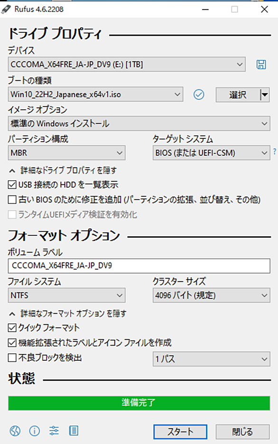Collapse 詳細なフォーマット オプションを隠す section
This screenshot has width=278, height=444.
[x=67, y=313]
